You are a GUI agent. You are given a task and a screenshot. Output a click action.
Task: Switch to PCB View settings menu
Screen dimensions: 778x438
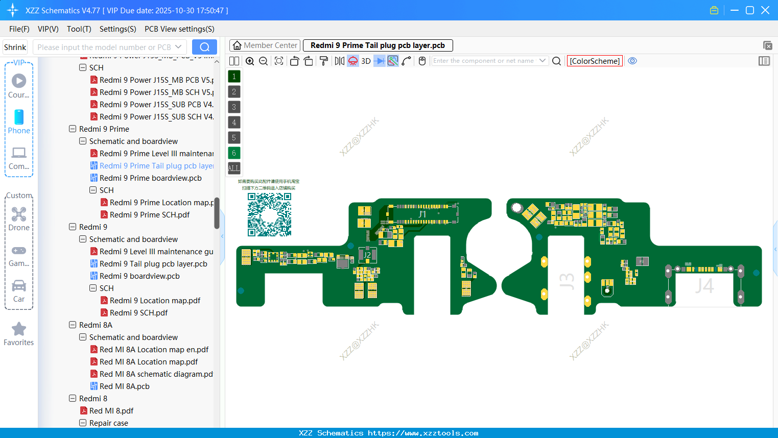pos(179,29)
